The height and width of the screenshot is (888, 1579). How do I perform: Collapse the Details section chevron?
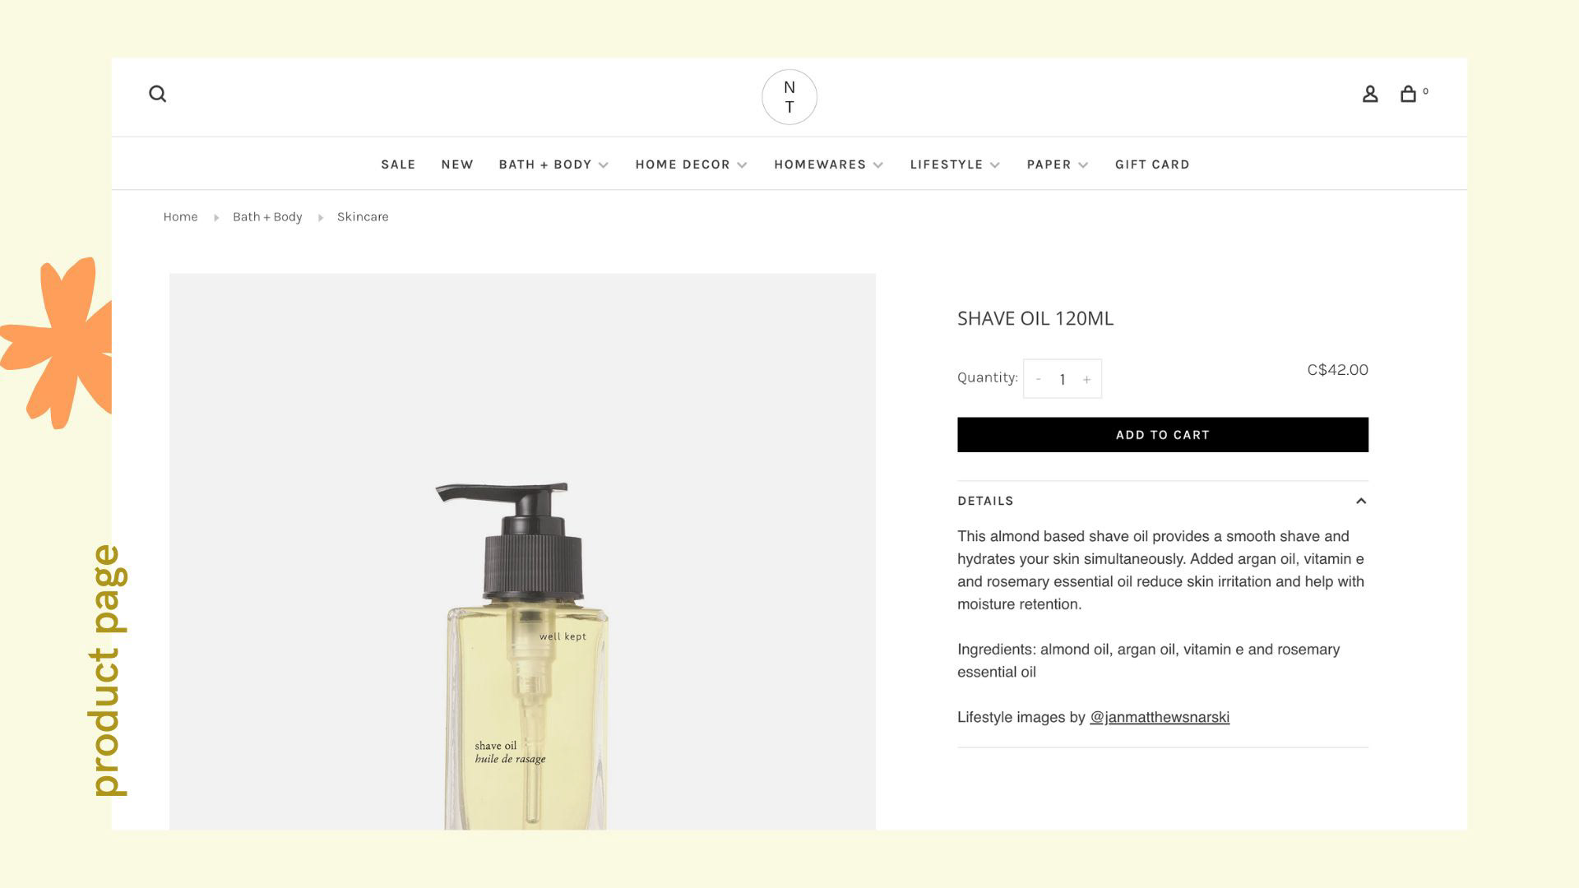[x=1361, y=501]
